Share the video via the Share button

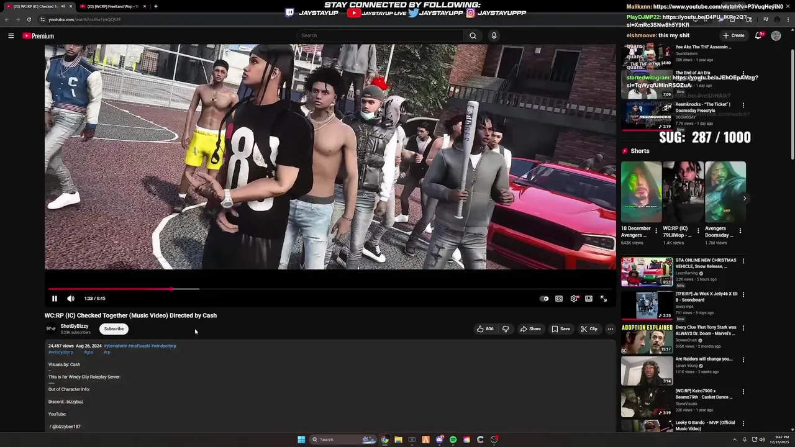[530, 329]
